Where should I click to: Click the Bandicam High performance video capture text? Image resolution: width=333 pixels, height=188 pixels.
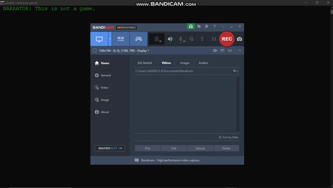click(171, 160)
